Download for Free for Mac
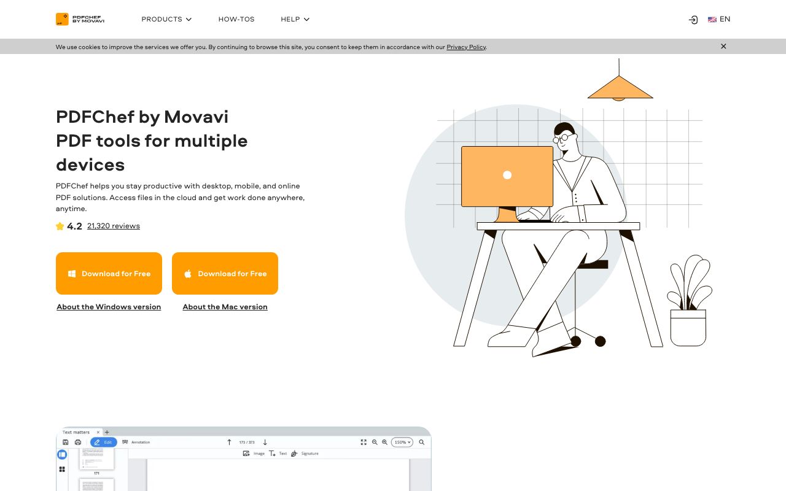Screen dimensions: 786x491 coord(225,274)
